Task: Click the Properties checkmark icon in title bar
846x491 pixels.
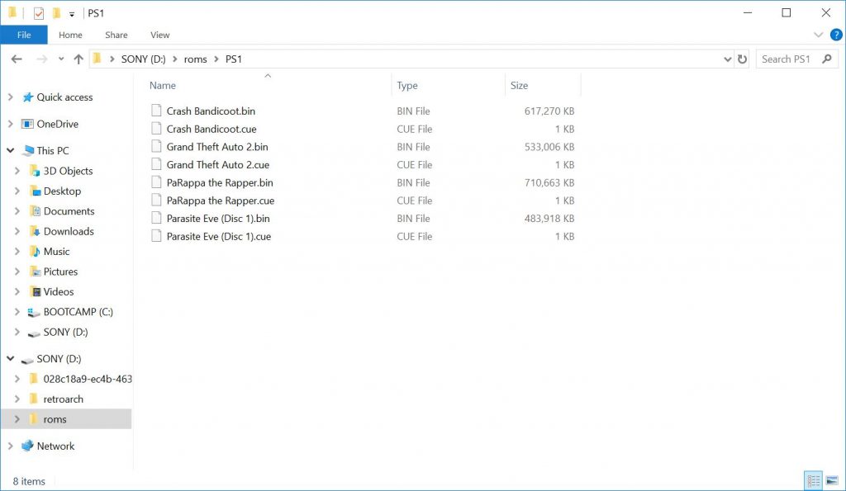Action: [38, 13]
